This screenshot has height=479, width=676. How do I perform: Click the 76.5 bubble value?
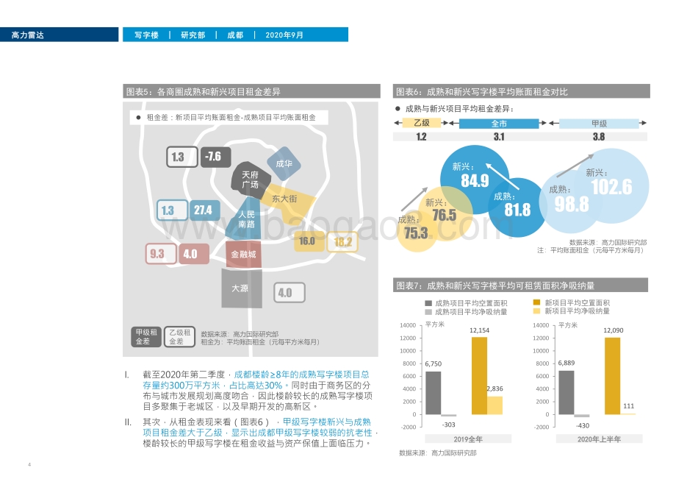(444, 215)
